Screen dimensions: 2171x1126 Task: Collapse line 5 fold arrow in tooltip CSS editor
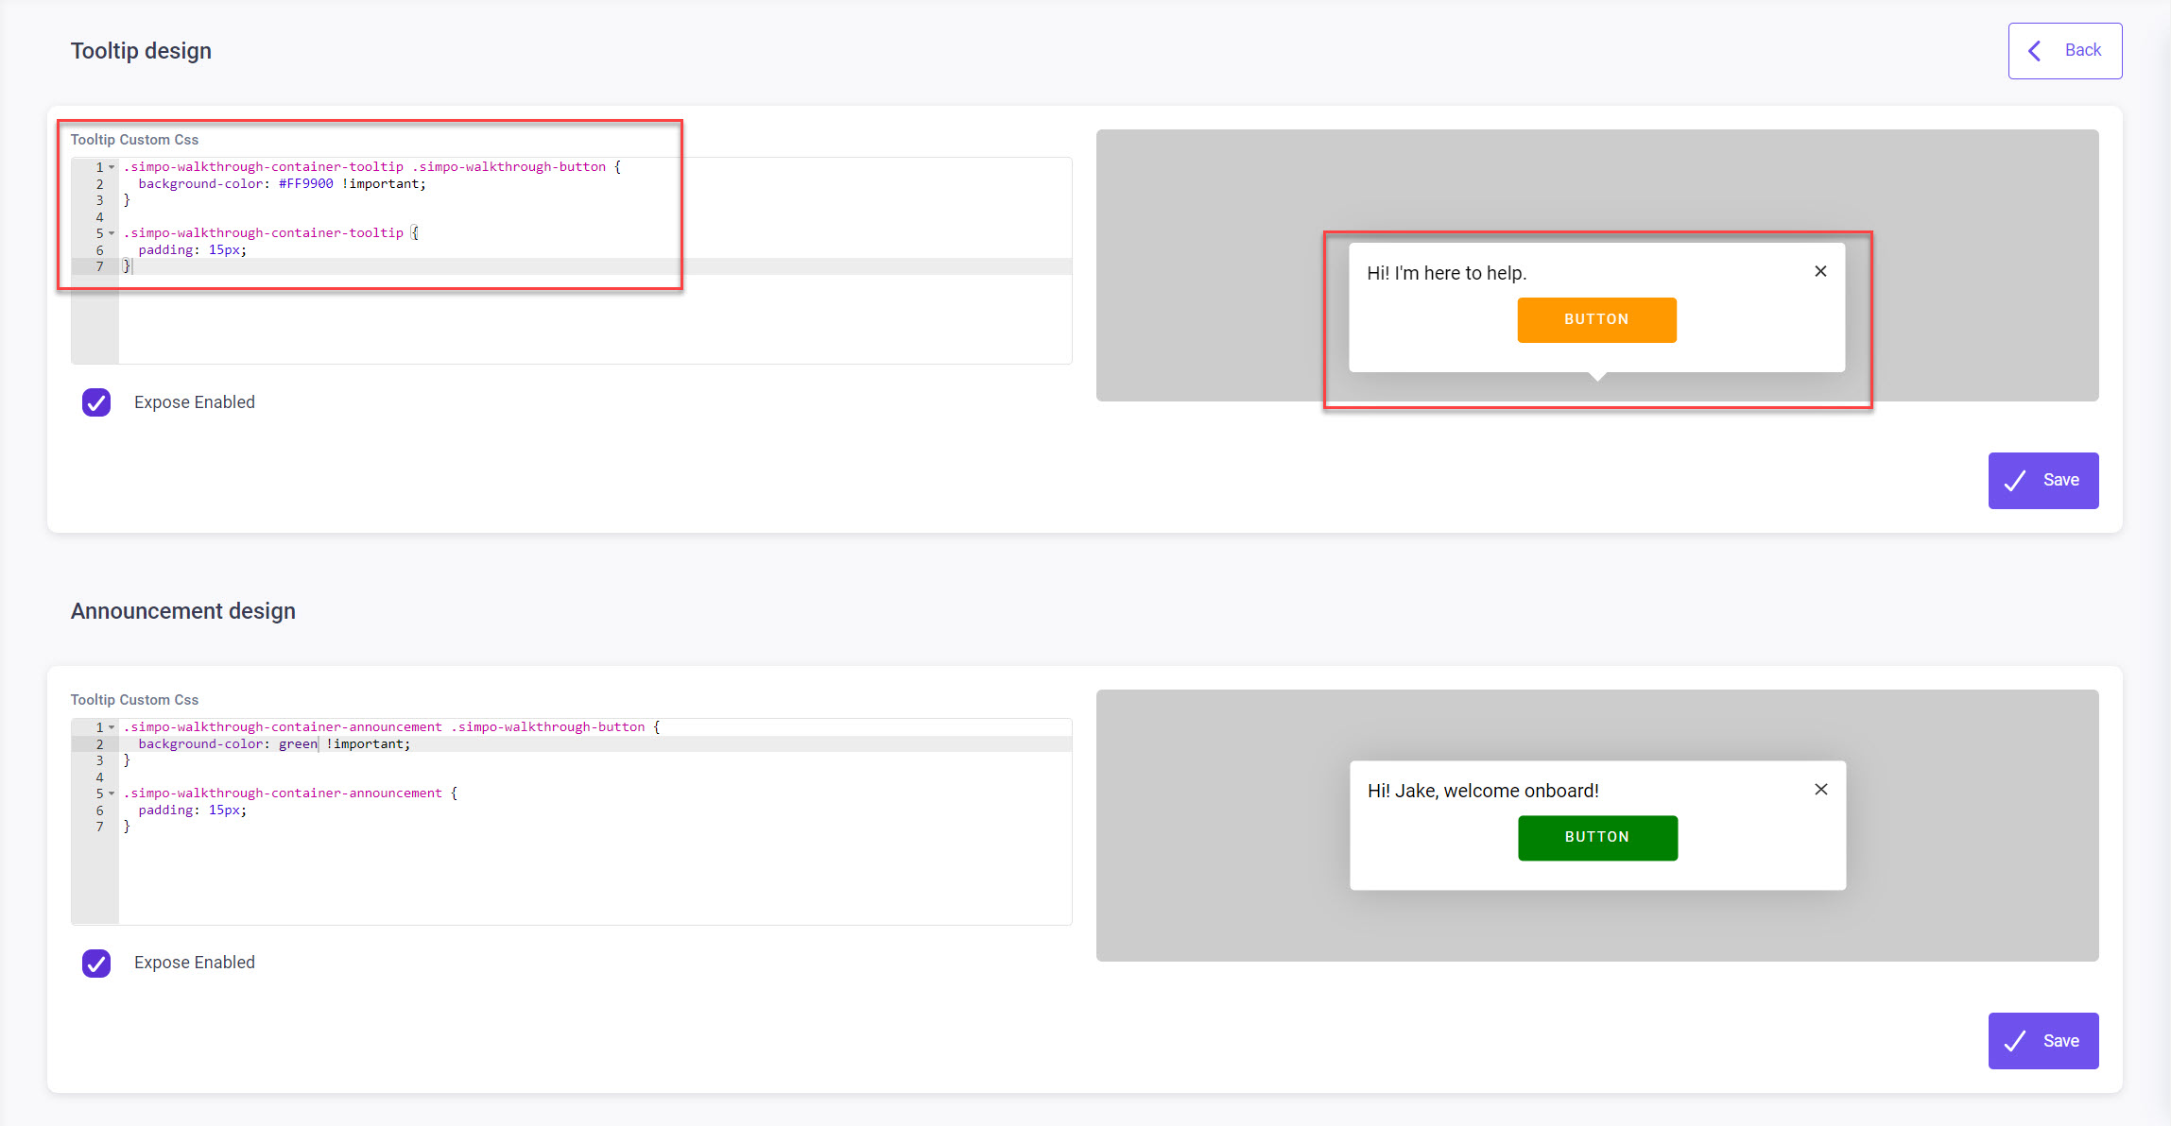(x=112, y=233)
